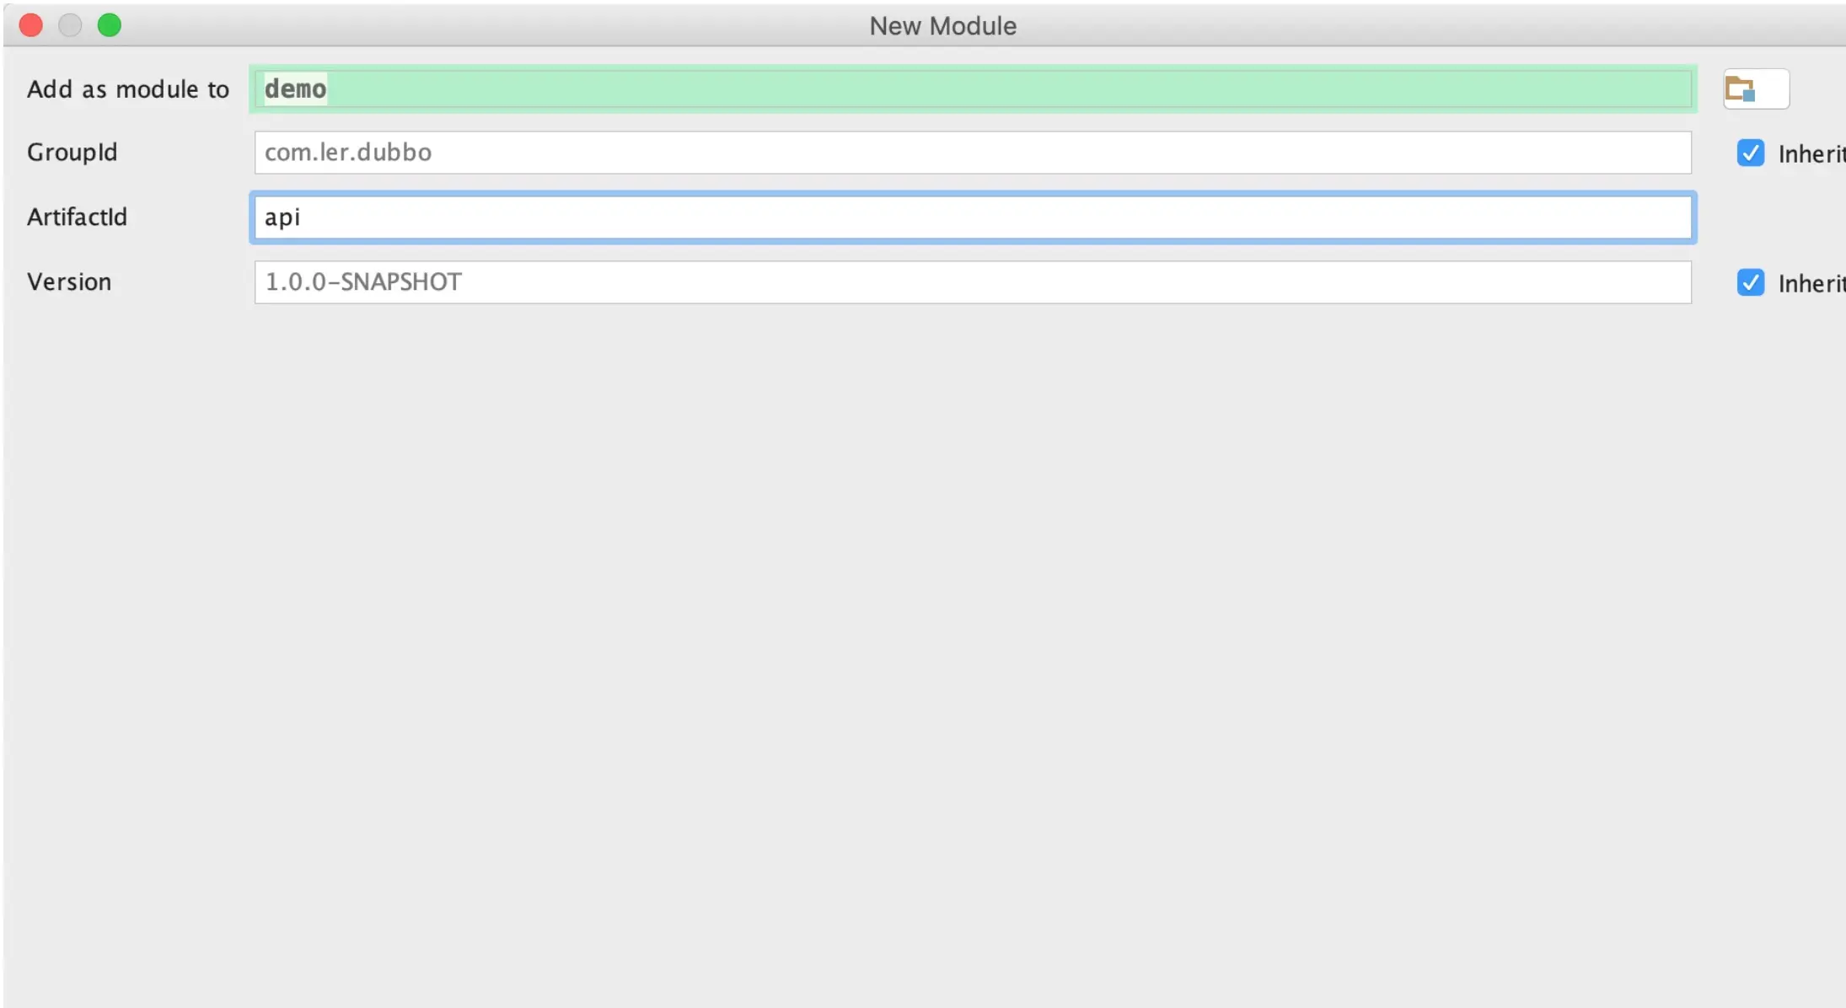Focus the ArtifactId text field
1846x1008 pixels.
(973, 217)
